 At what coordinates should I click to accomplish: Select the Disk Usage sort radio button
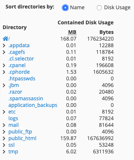click(99, 8)
